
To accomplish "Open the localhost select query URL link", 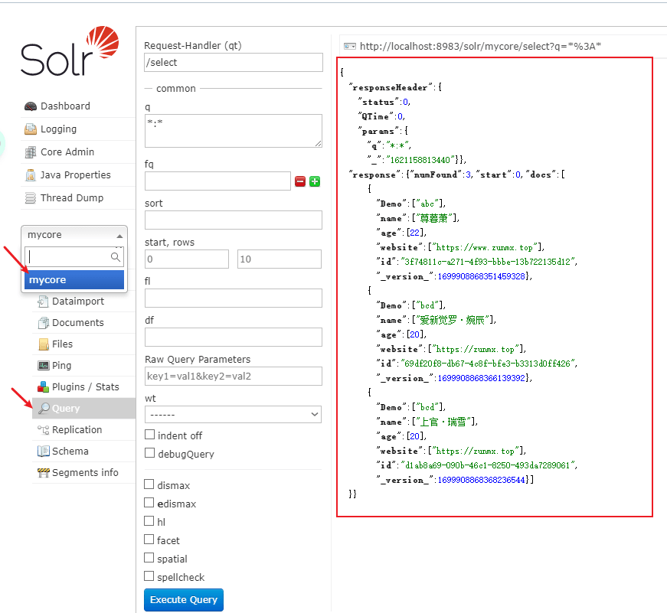I will click(480, 47).
